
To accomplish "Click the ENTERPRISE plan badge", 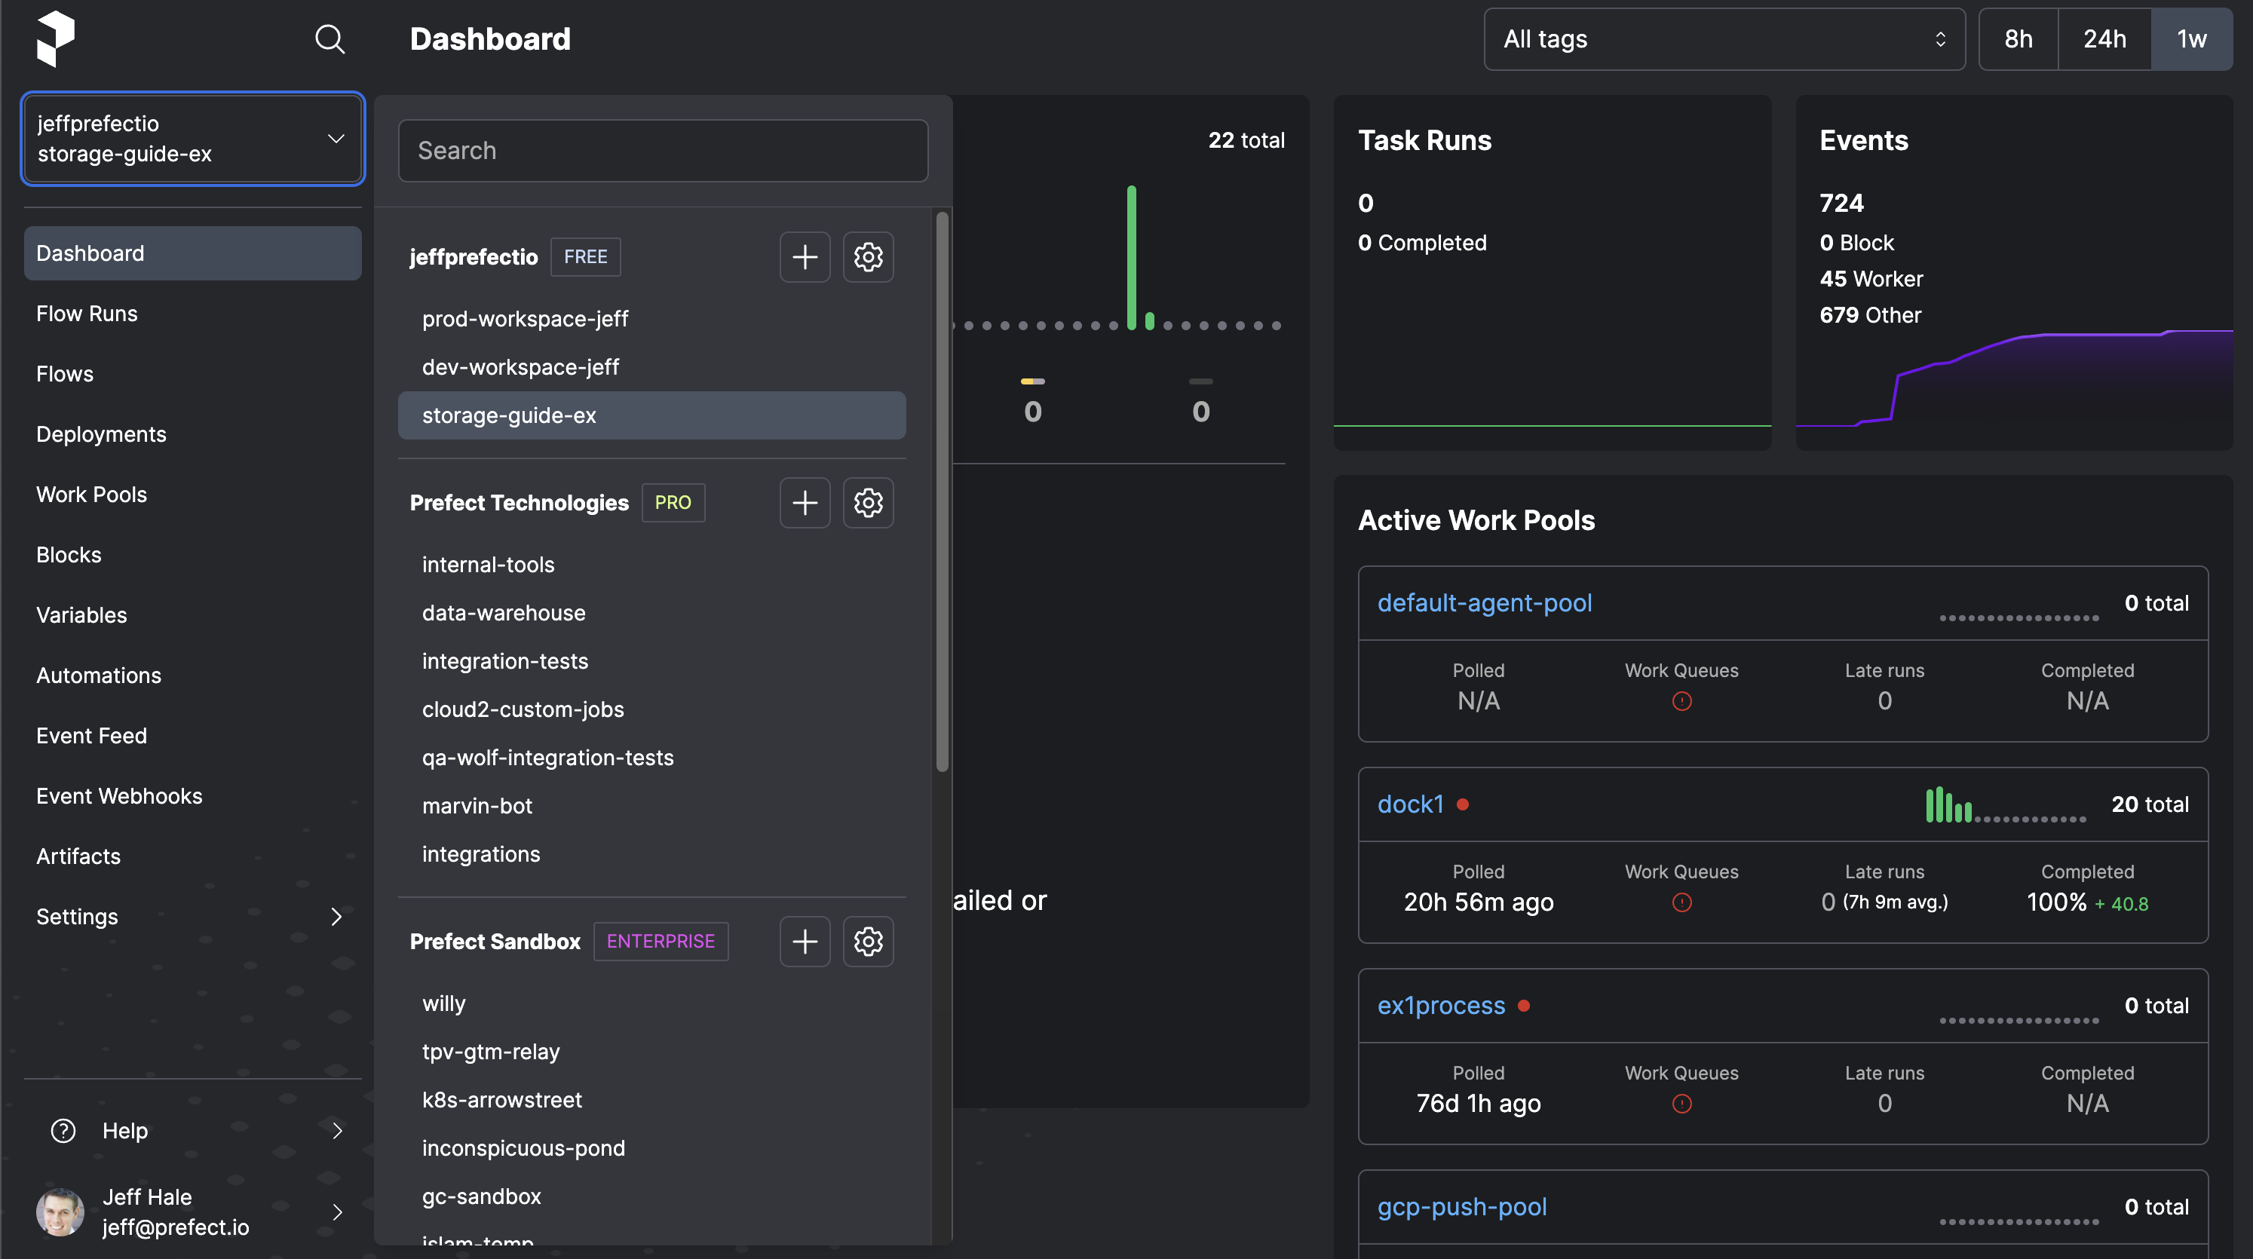I will coord(661,942).
